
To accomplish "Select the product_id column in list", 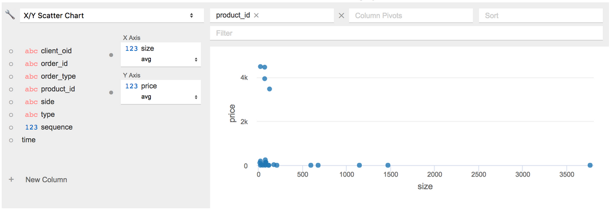I will click(58, 89).
